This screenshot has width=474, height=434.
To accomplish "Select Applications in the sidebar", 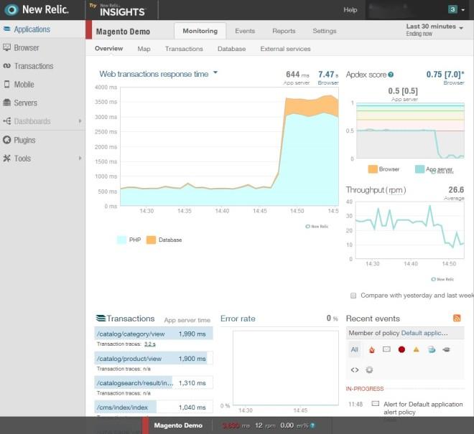I will [32, 29].
